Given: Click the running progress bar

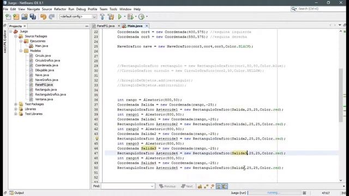Looking at the screenshot, I should 274,193.
